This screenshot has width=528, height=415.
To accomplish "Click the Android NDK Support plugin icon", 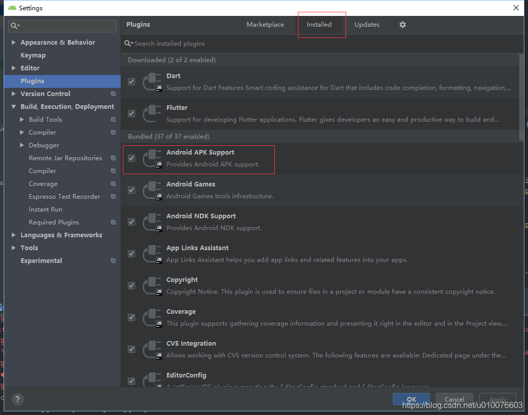I will 153,222.
